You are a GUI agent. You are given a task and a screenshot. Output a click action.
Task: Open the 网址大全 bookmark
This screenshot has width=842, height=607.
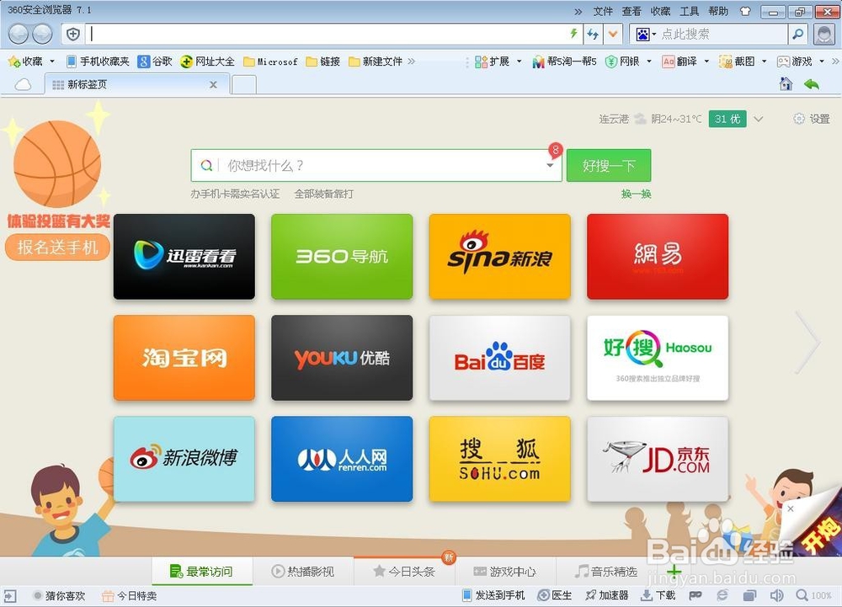(x=207, y=61)
